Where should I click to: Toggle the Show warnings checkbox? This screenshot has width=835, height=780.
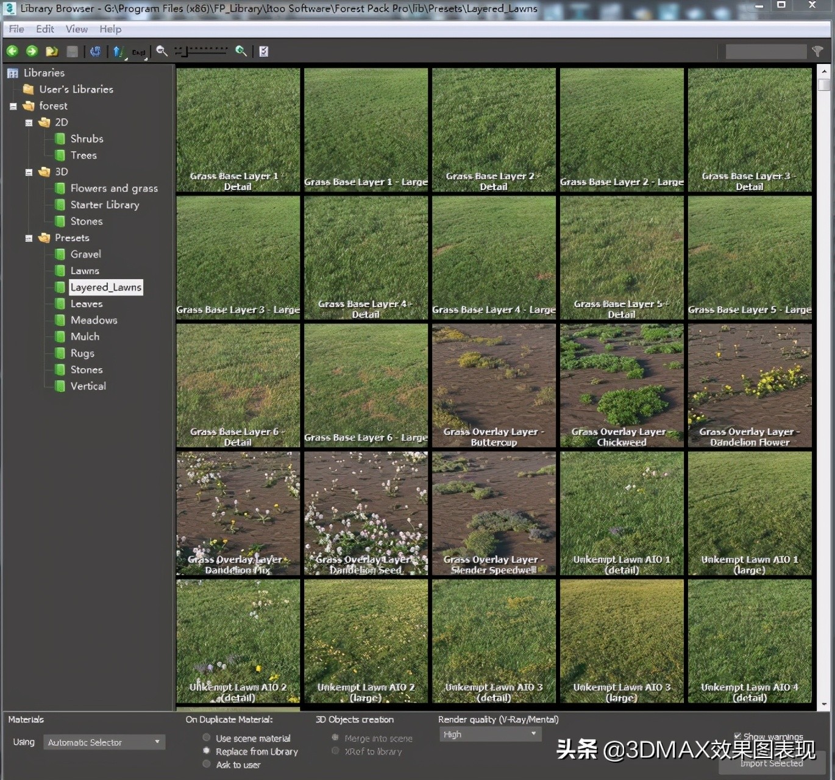(x=737, y=736)
